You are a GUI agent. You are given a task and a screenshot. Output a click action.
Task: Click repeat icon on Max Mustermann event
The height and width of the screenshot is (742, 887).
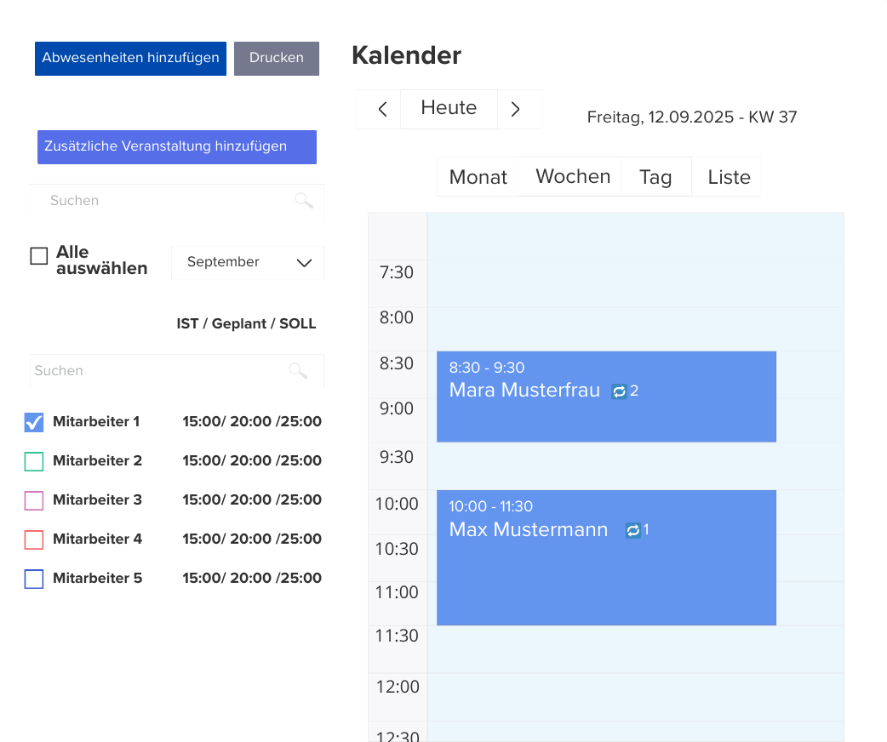tap(633, 530)
